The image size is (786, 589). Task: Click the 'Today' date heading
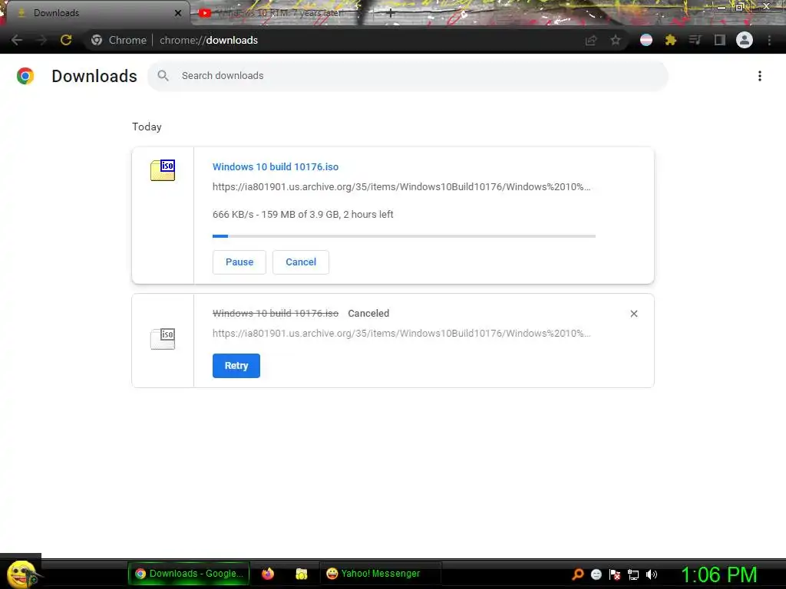point(147,127)
